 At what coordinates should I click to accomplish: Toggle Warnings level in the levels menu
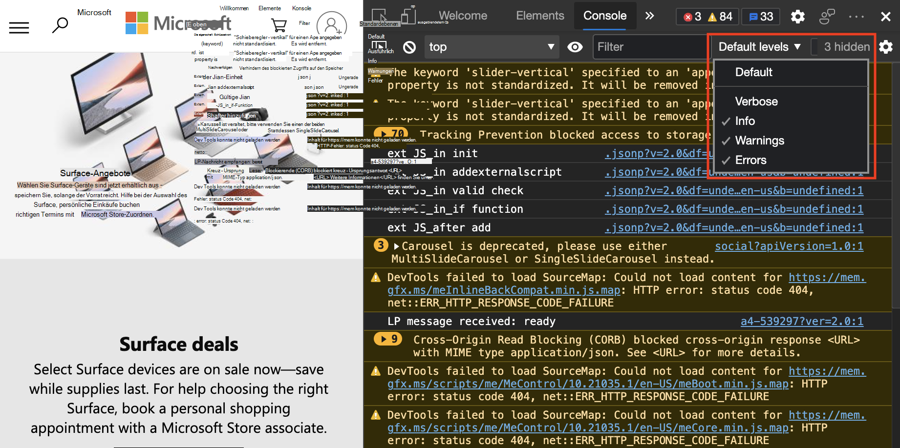[x=791, y=141]
